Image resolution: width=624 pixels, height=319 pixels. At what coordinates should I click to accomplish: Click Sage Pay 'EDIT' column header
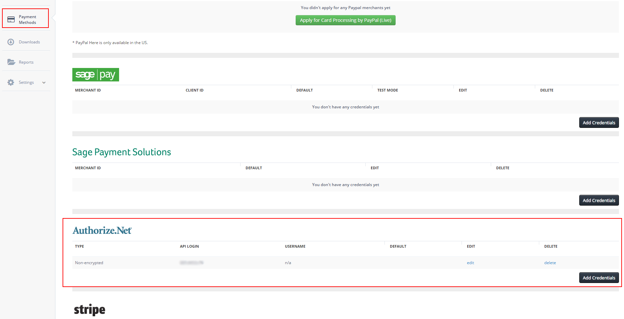tap(463, 90)
